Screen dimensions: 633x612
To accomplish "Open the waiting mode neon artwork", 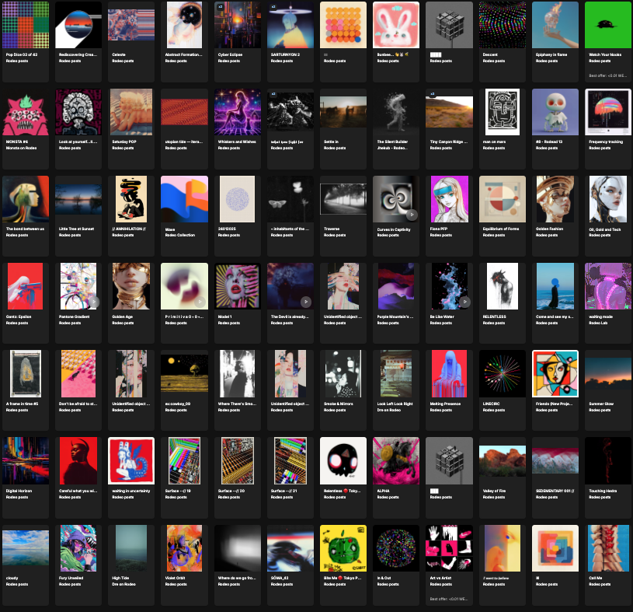I will click(608, 286).
